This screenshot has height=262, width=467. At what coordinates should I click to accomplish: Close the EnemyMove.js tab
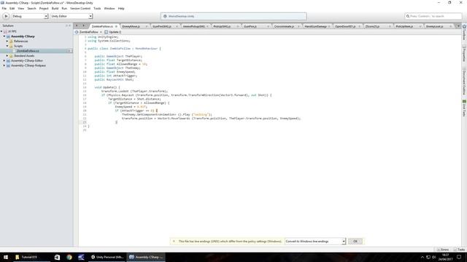click(x=147, y=26)
